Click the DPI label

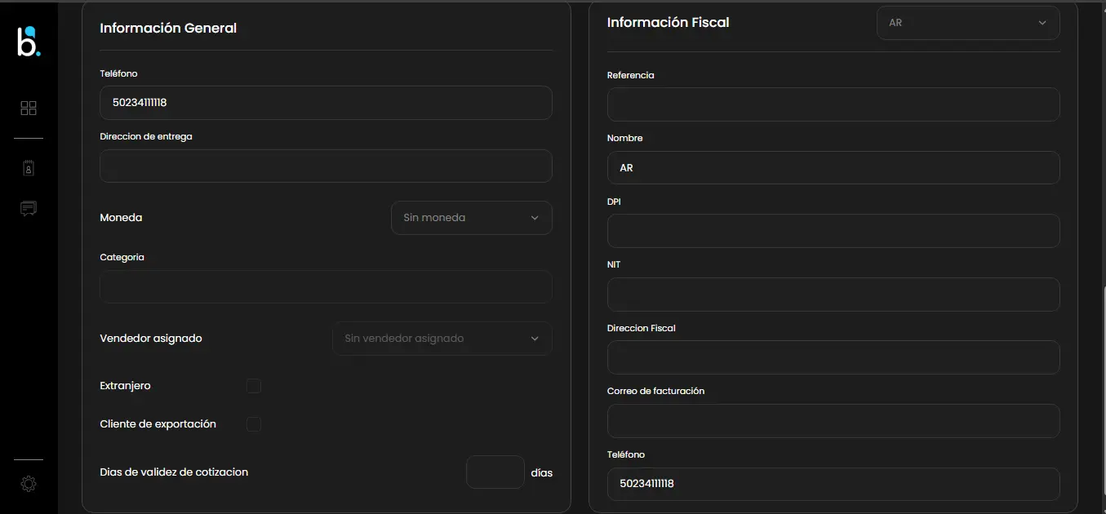614,202
